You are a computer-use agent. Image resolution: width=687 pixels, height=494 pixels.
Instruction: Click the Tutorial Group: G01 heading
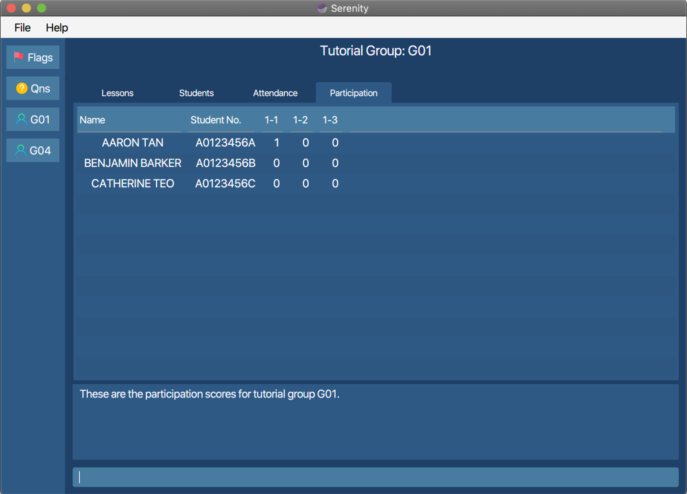point(375,51)
